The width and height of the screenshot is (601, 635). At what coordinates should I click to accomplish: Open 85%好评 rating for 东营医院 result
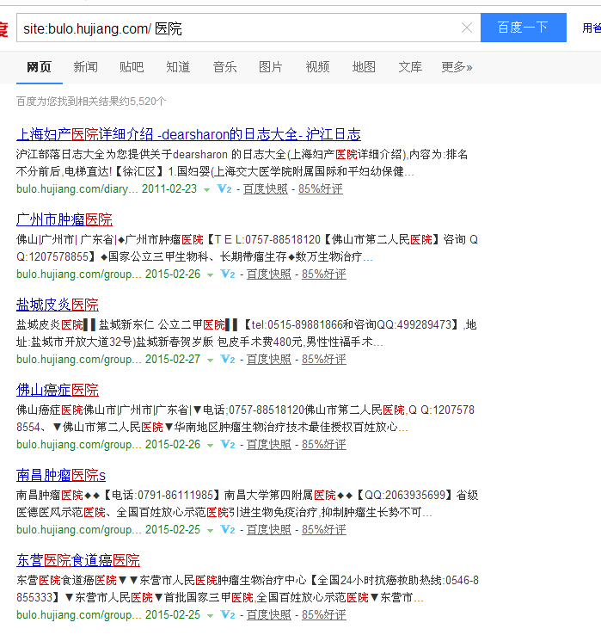[324, 614]
